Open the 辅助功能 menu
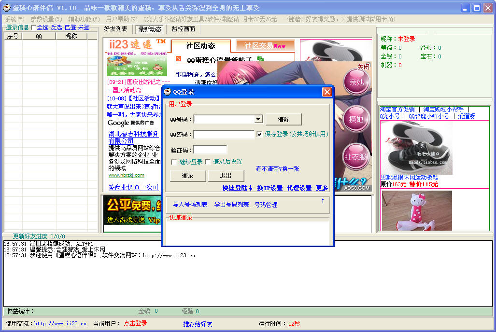This screenshot has width=496, height=332. point(84,19)
